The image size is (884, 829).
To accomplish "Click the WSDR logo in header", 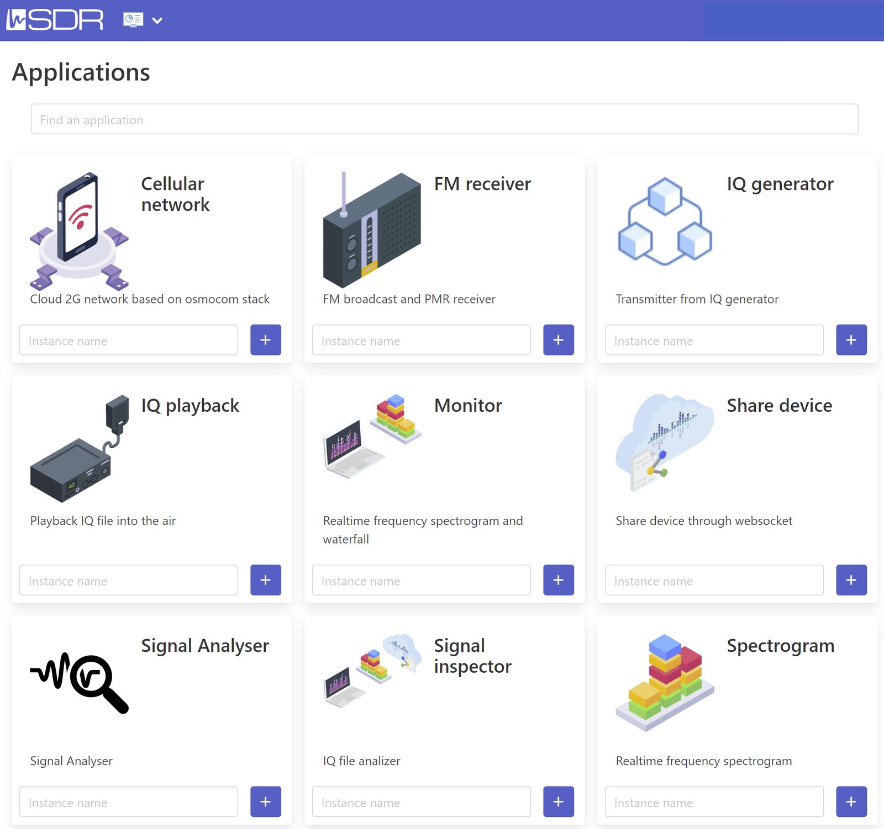I will coord(55,20).
